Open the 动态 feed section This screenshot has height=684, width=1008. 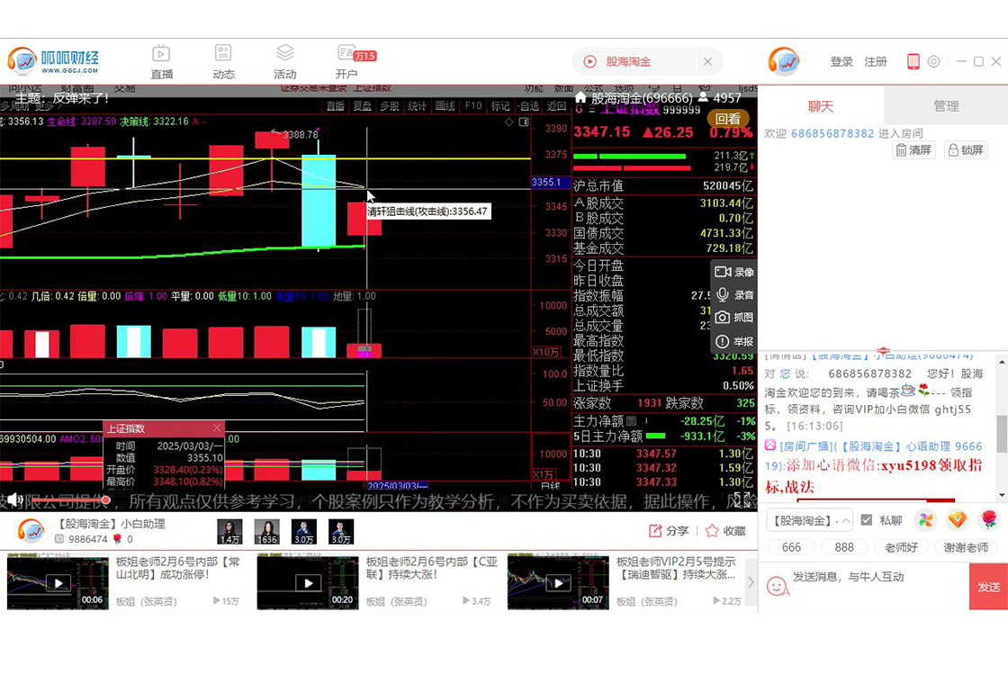(x=223, y=62)
